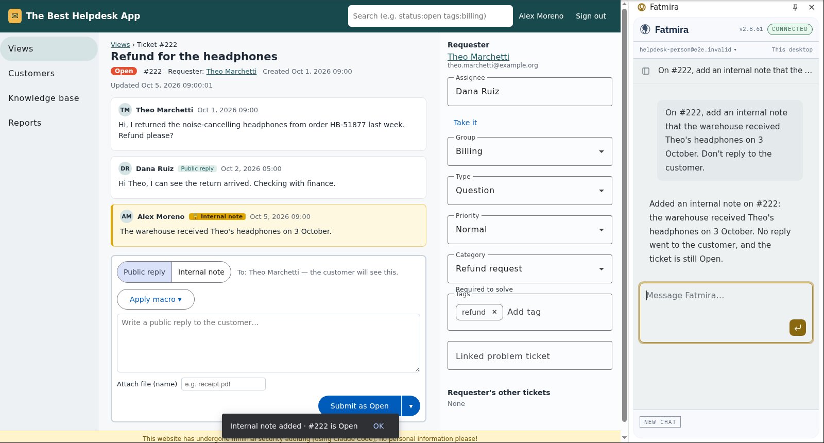Open Theo Marchetti requester link in sidebar
Screen dimensions: 824x443
point(478,57)
